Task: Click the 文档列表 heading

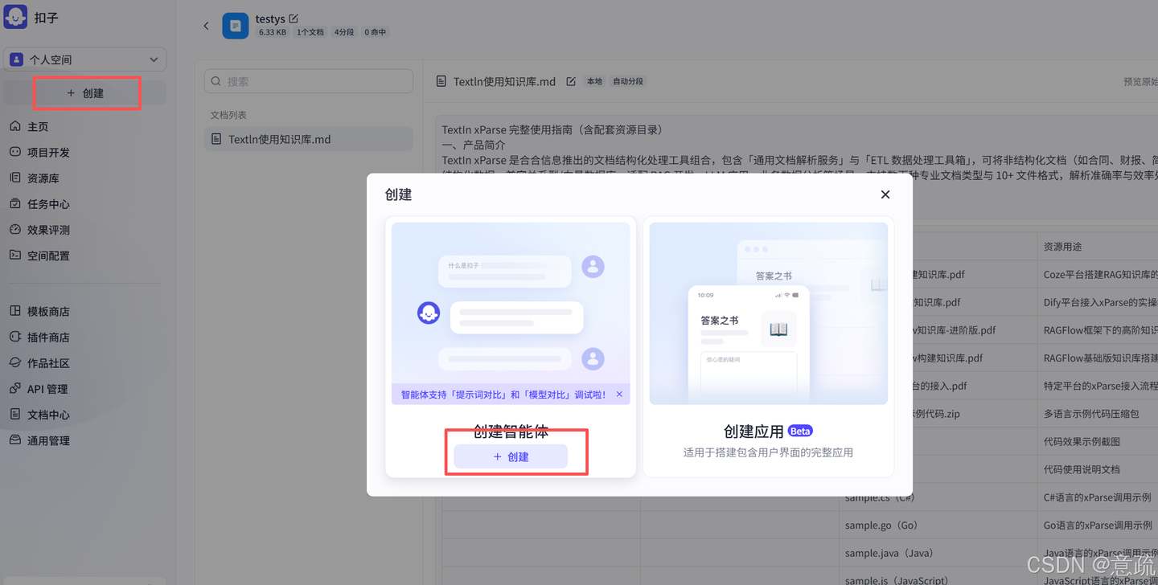Action: pos(228,115)
